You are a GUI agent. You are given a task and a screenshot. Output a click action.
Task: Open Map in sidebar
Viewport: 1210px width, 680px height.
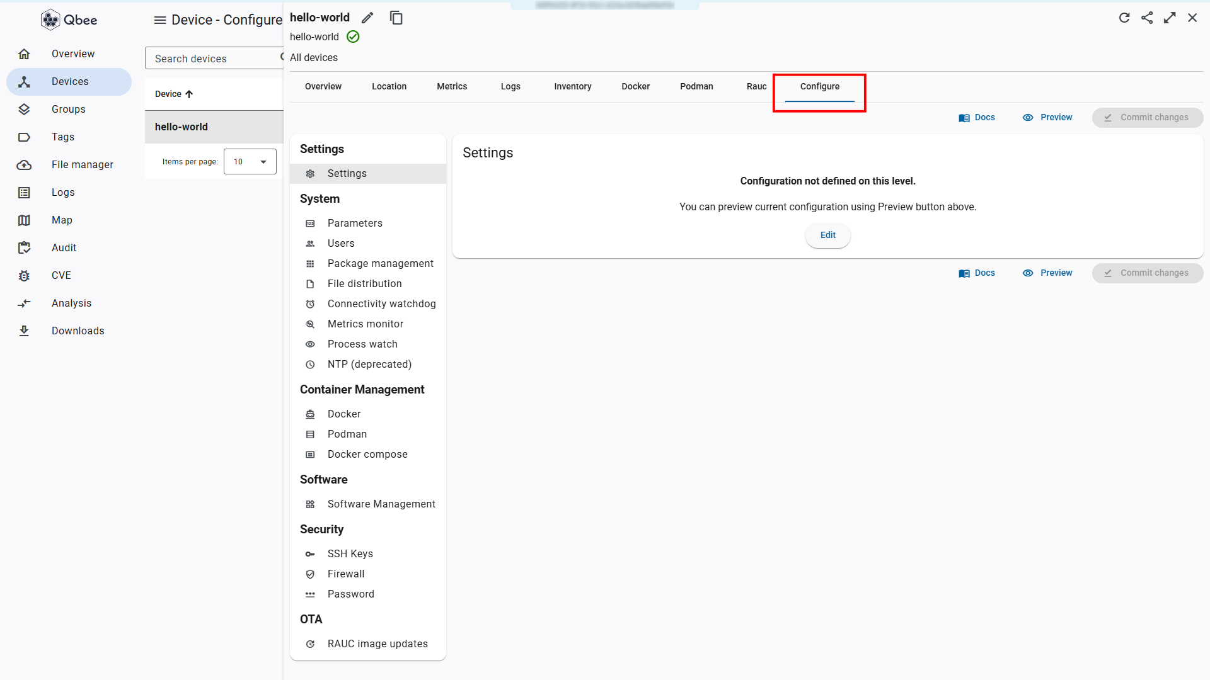(69, 220)
